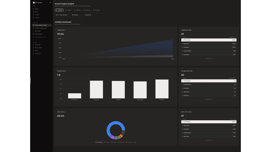Image resolution: width=271 pixels, height=152 pixels.
Task: Open the Skills sidebar icon
Action: pos(33,51)
